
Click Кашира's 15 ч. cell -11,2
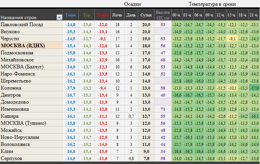(x=232, y=116)
